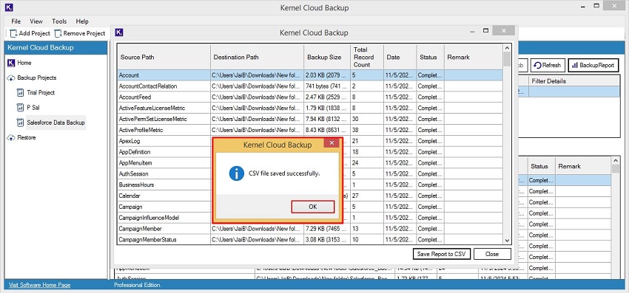This screenshot has width=629, height=293.
Task: Open the View menu
Action: (x=36, y=21)
